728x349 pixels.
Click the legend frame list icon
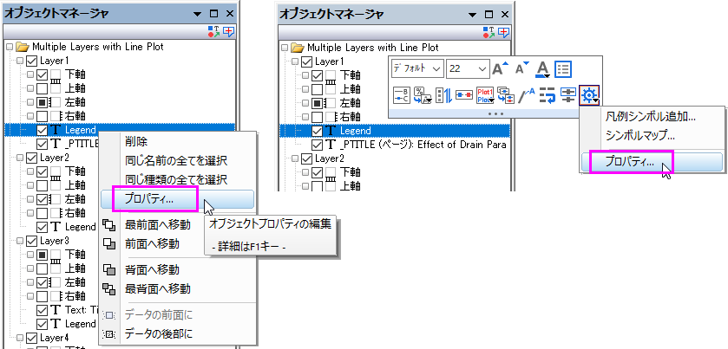[564, 69]
